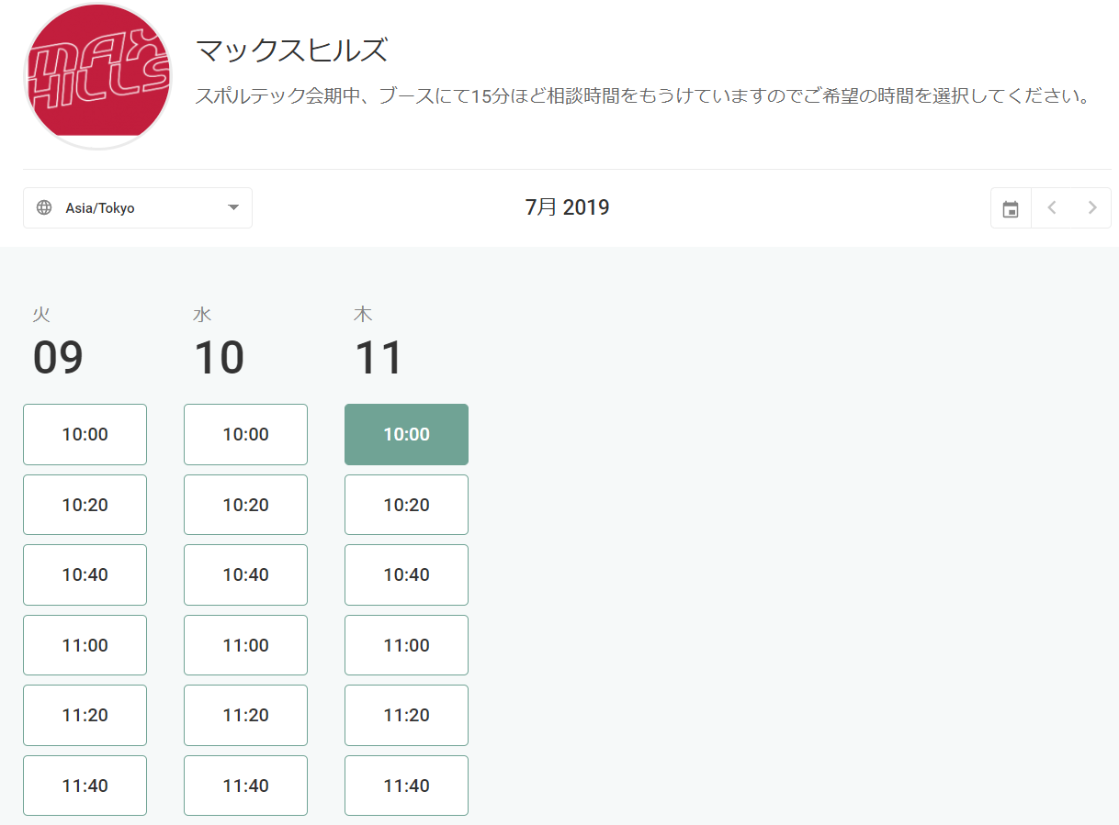Select 10:40 slot on Tuesday 09
The height and width of the screenshot is (825, 1119).
click(x=85, y=574)
